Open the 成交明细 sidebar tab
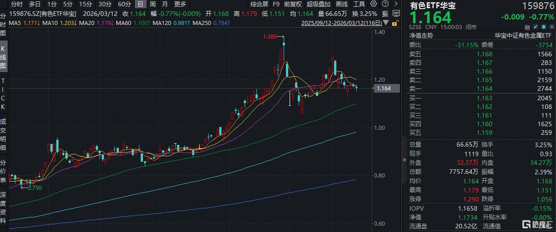Viewport: 556px width, 232px height. tap(3, 134)
